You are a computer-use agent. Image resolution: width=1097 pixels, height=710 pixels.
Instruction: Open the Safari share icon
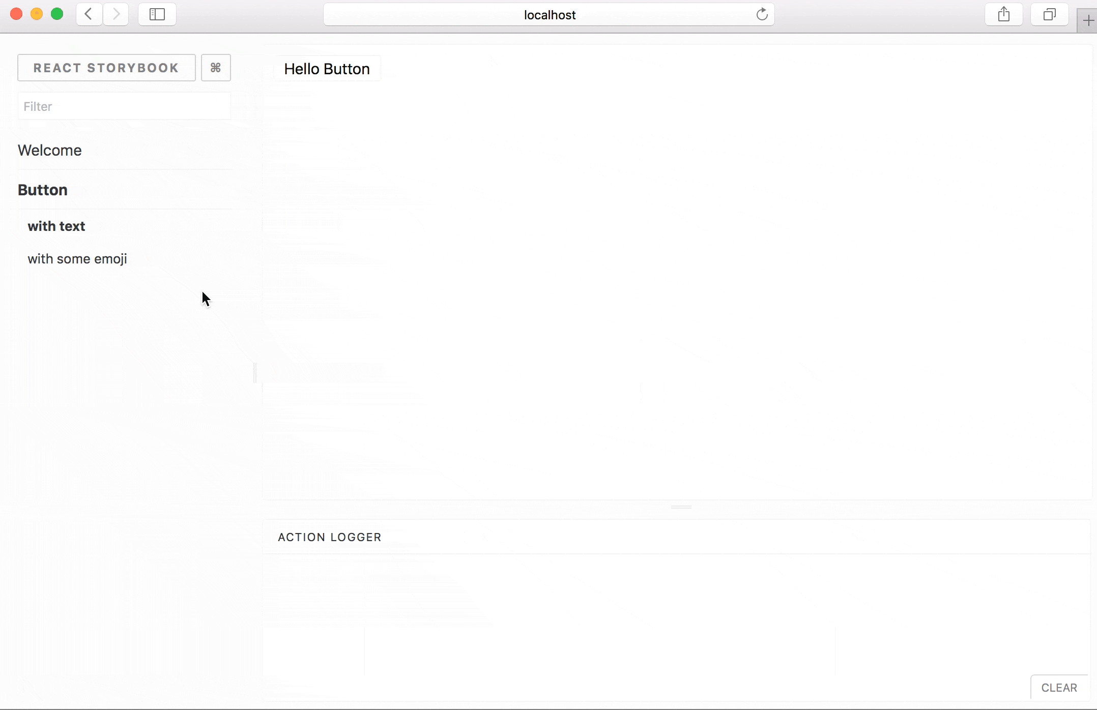coord(1003,14)
